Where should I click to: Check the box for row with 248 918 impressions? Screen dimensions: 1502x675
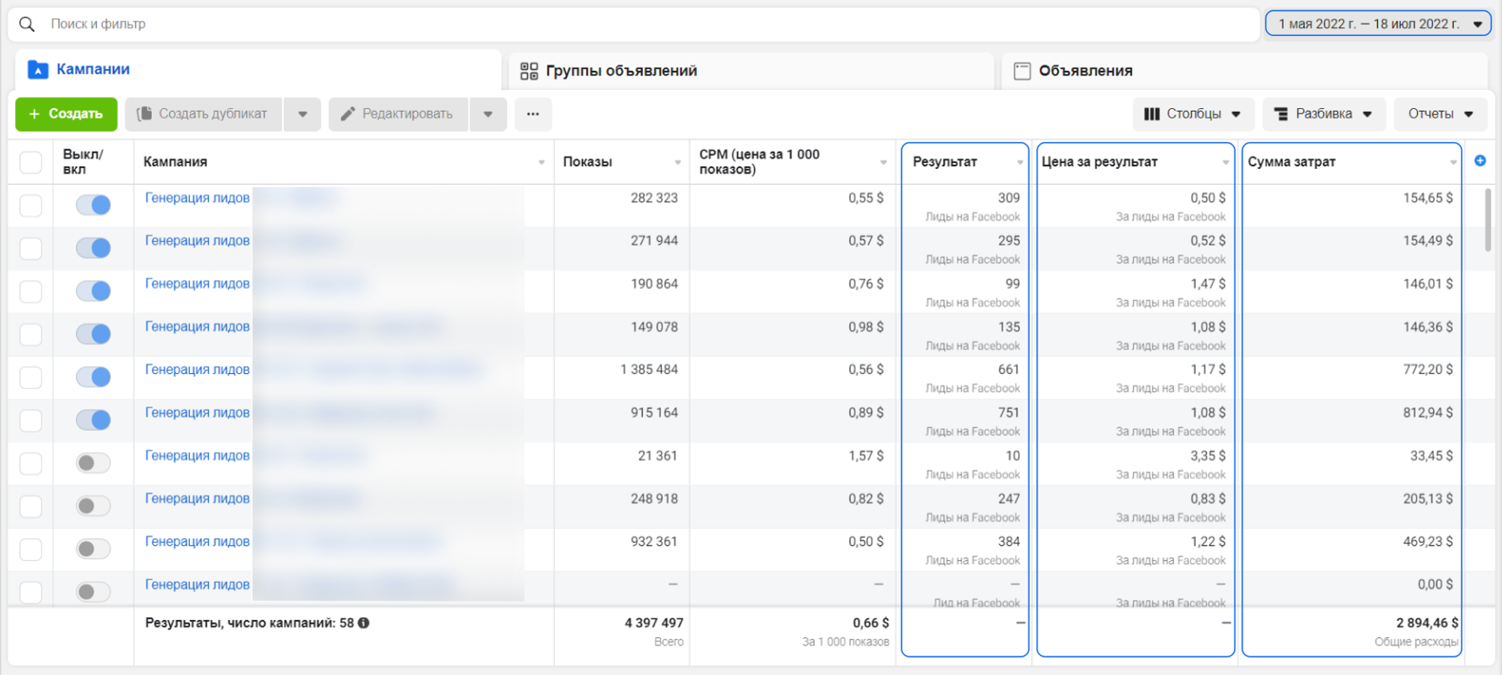click(31, 506)
